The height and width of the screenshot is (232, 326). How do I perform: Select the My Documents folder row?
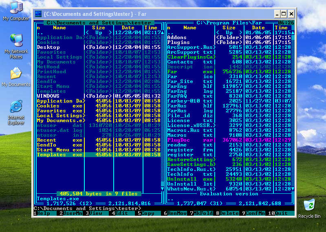click(99, 62)
